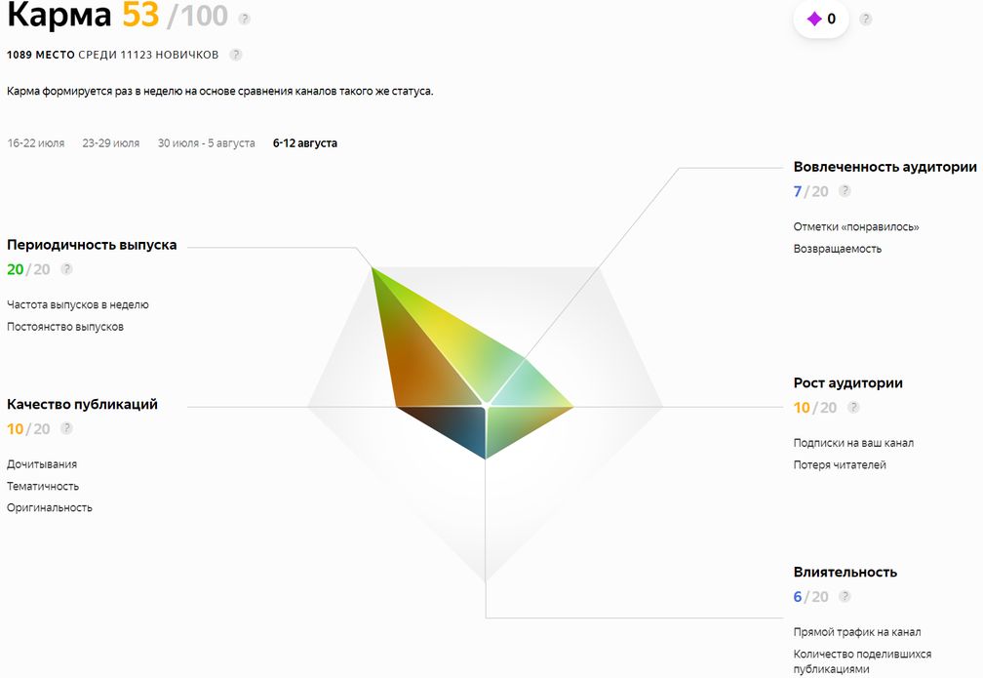Open help for Вовлеченность аудитории 7/20 score
This screenshot has height=678, width=983.
pos(845,191)
